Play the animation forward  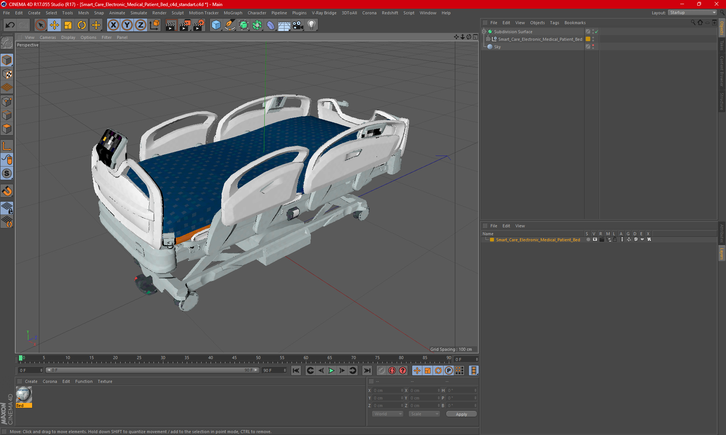[331, 371]
